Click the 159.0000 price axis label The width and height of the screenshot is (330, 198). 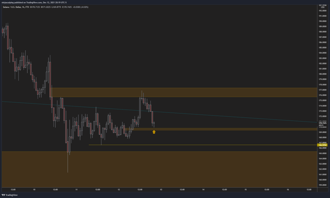coord(322,185)
